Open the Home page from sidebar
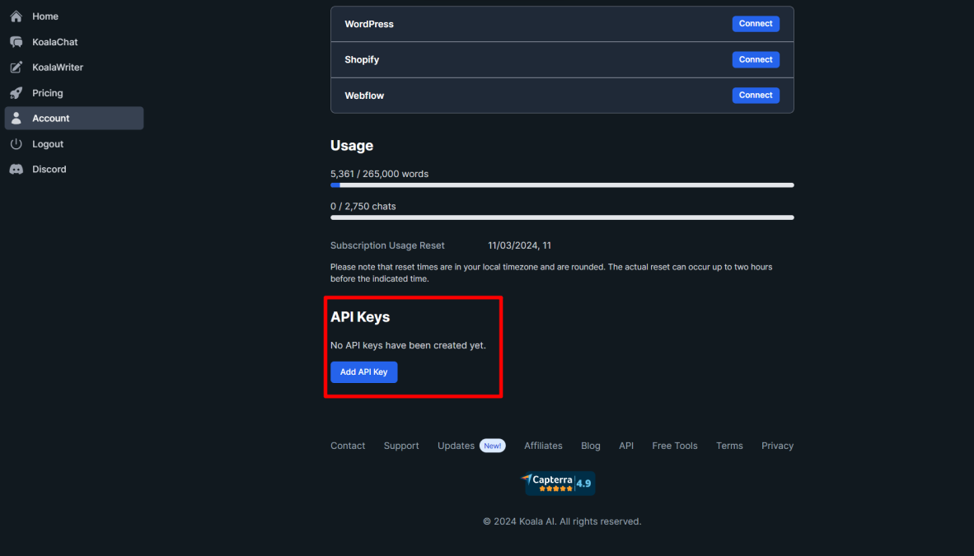Screen dimensions: 974x556 pyautogui.click(x=44, y=16)
